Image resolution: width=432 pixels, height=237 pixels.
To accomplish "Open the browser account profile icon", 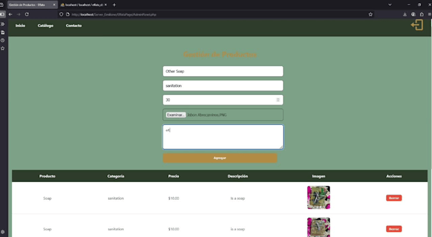I will (x=413, y=15).
